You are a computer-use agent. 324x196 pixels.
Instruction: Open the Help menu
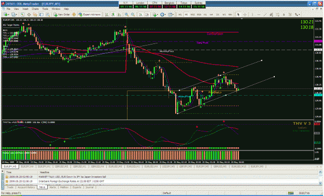coord(66,9)
